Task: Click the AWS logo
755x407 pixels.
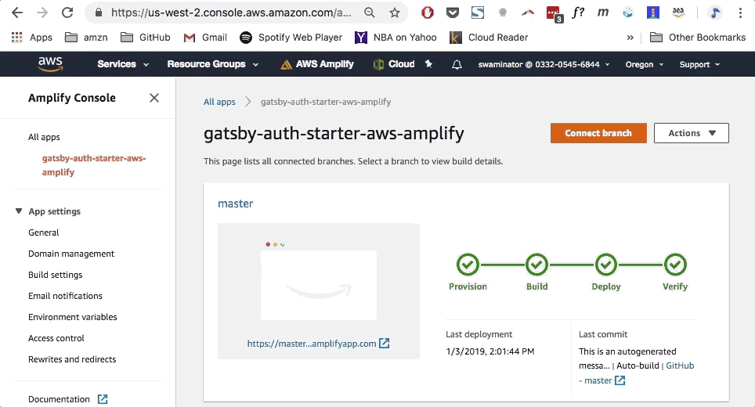Action: pos(50,63)
